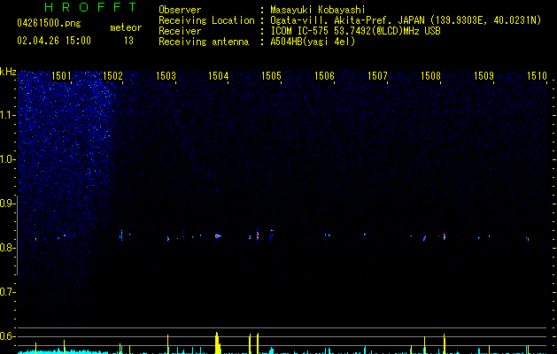Click the Ogata-vill. Akita-Pref. JAPAN location text
Viewport: 557px width, 354px height.
click(406, 20)
